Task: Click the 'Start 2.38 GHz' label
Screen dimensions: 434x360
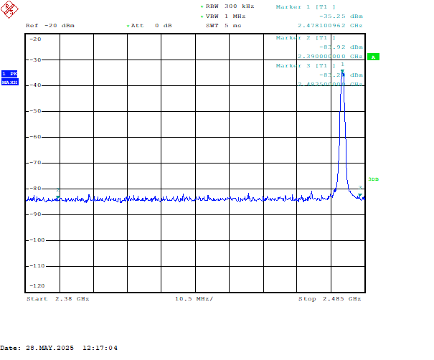Action: 58,299
